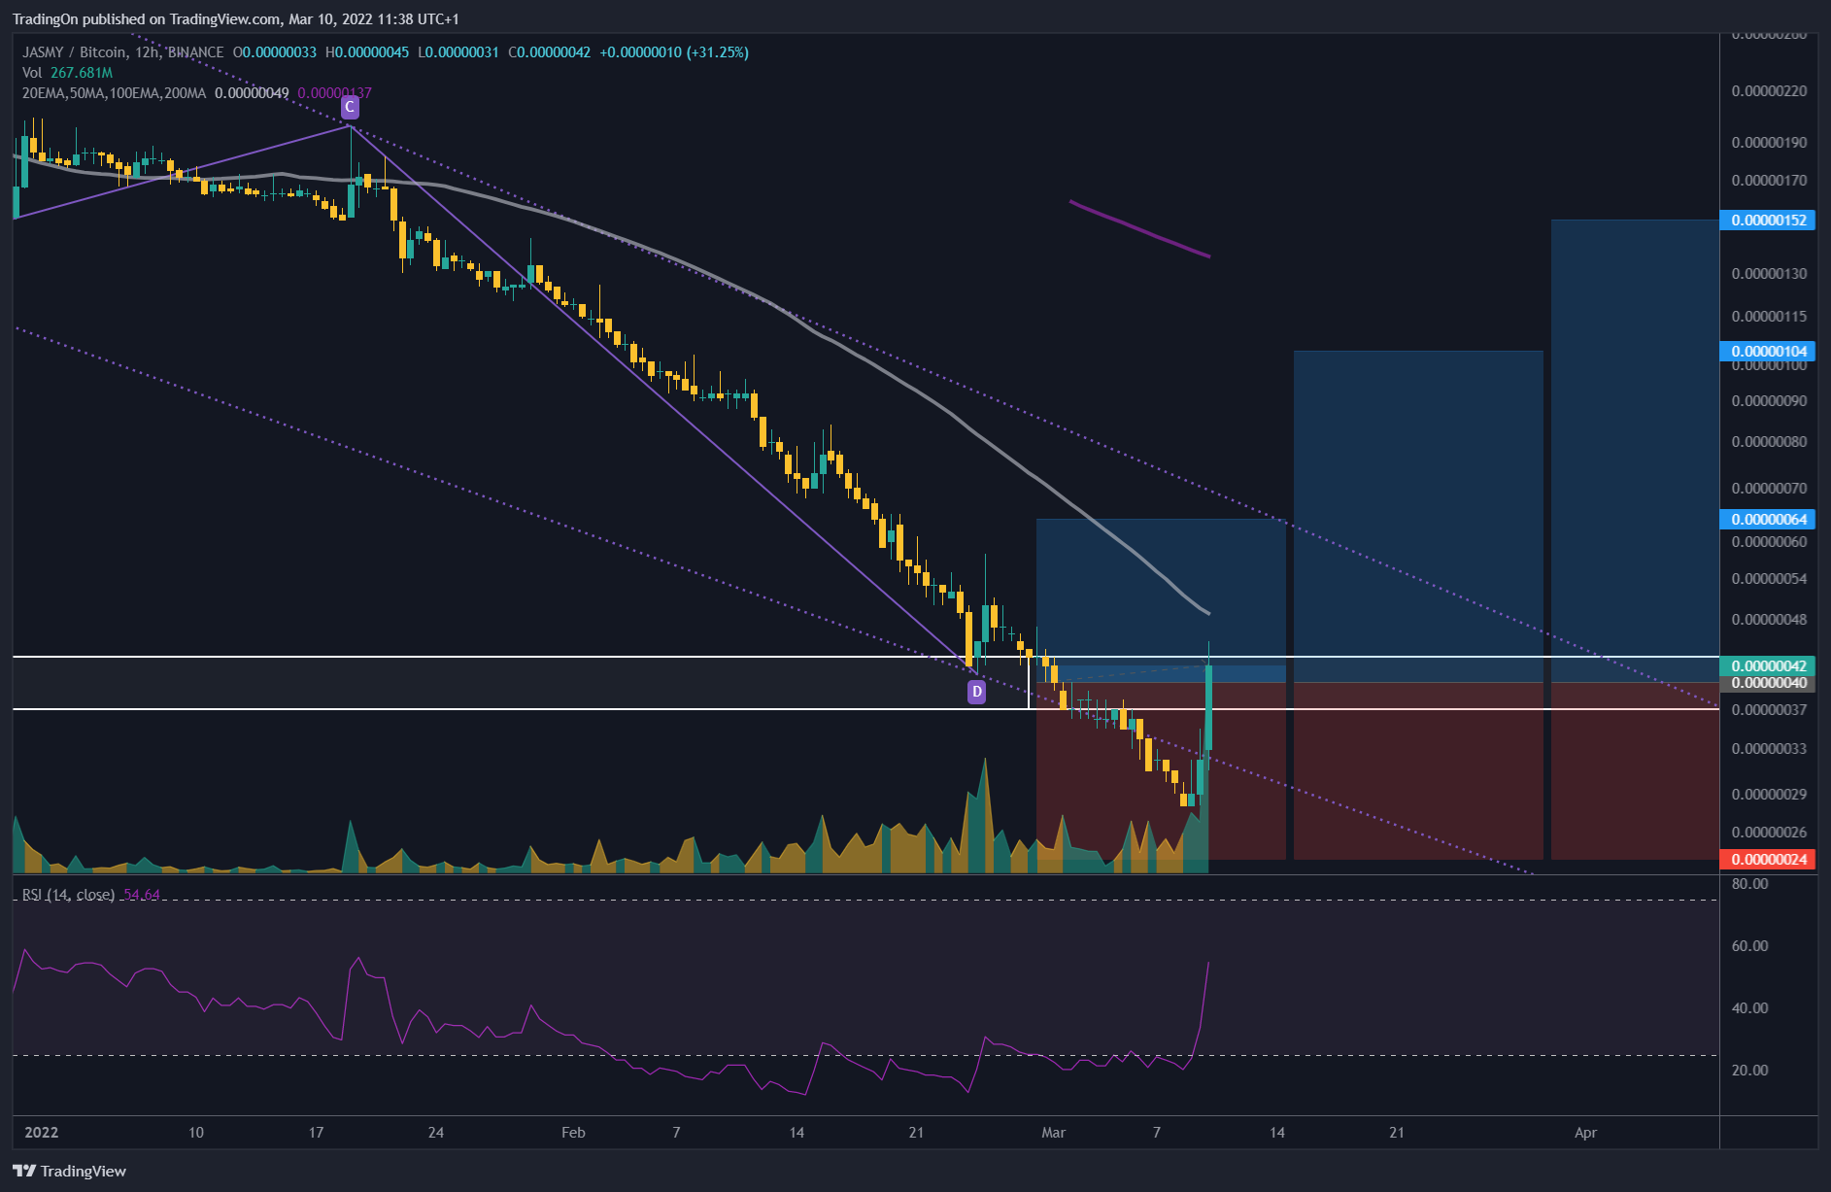Image resolution: width=1831 pixels, height=1192 pixels.
Task: Click the 60.00 RSI scale label
Action: pos(1750,946)
